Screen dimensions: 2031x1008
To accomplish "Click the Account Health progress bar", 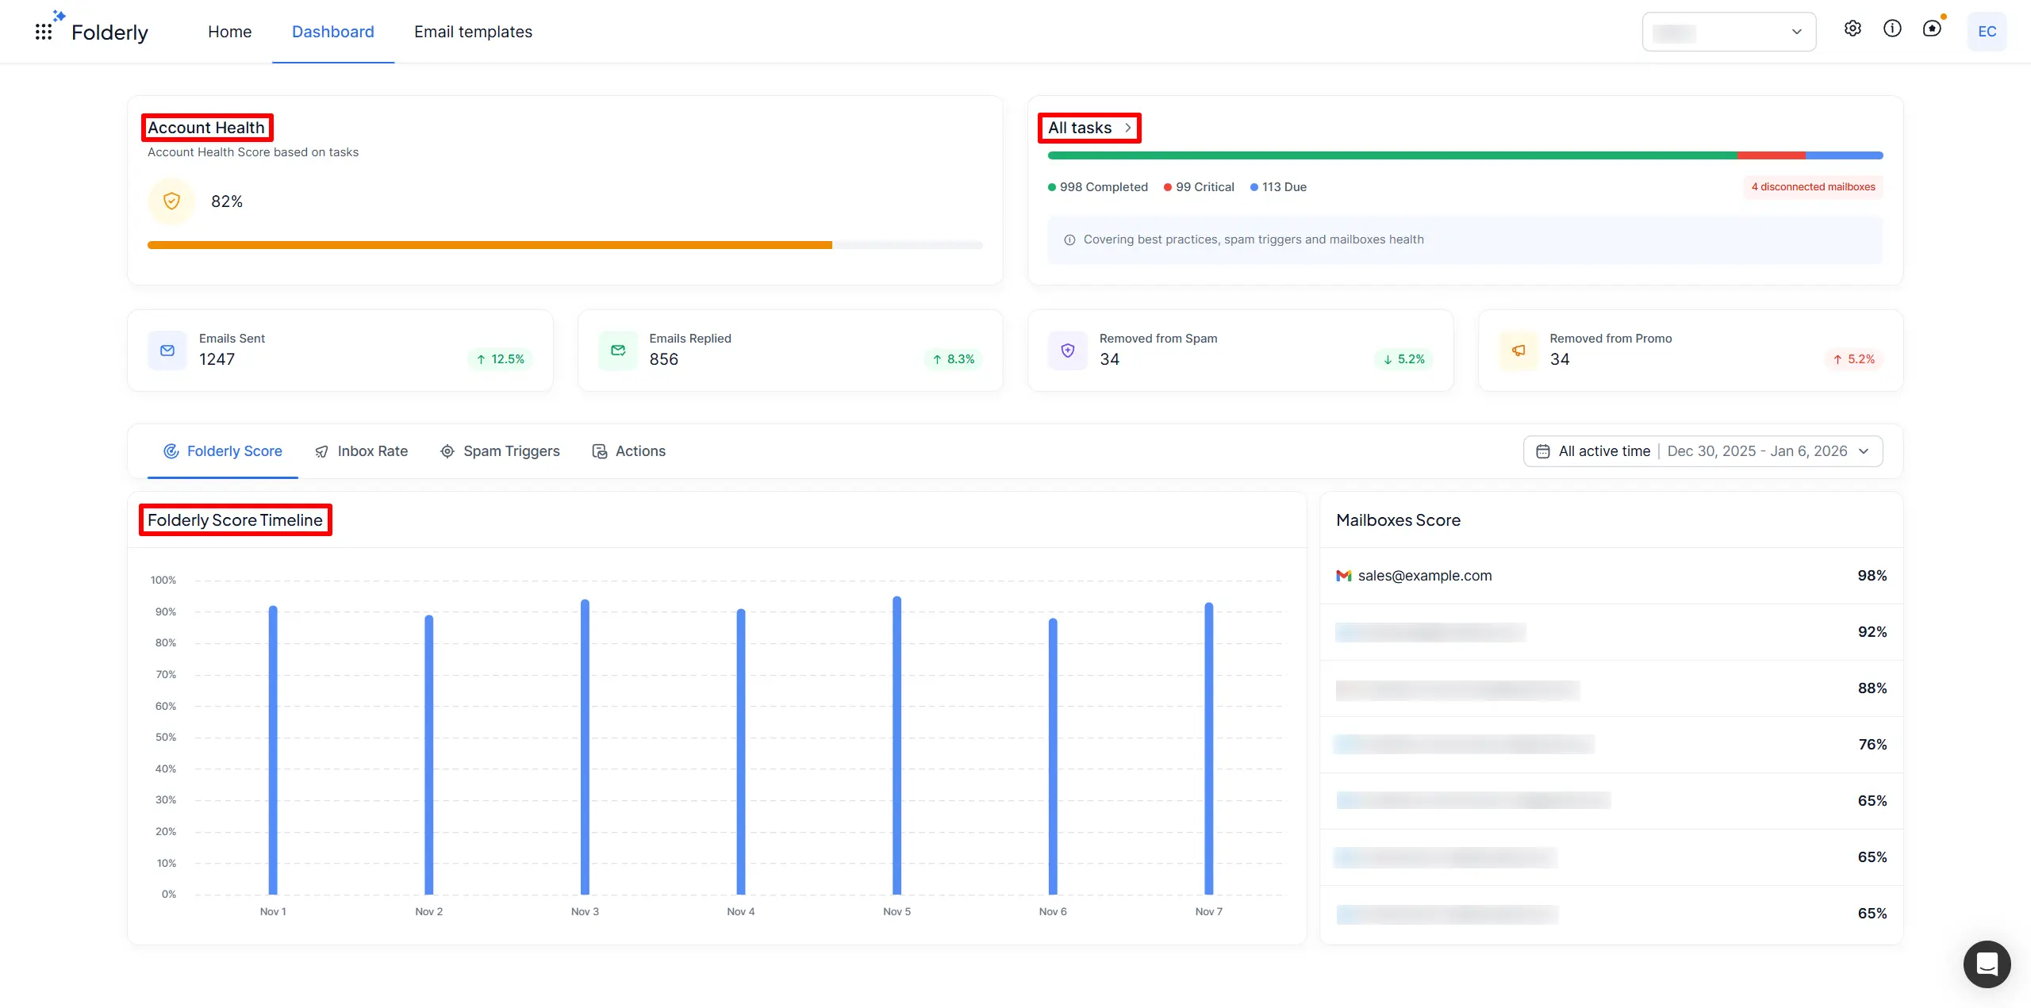I will [565, 245].
